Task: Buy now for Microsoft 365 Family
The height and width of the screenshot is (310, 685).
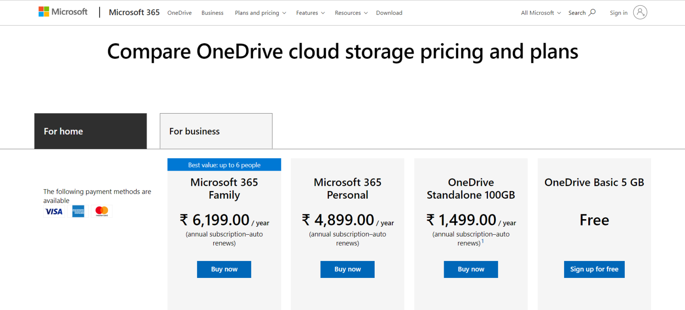Action: tap(224, 269)
